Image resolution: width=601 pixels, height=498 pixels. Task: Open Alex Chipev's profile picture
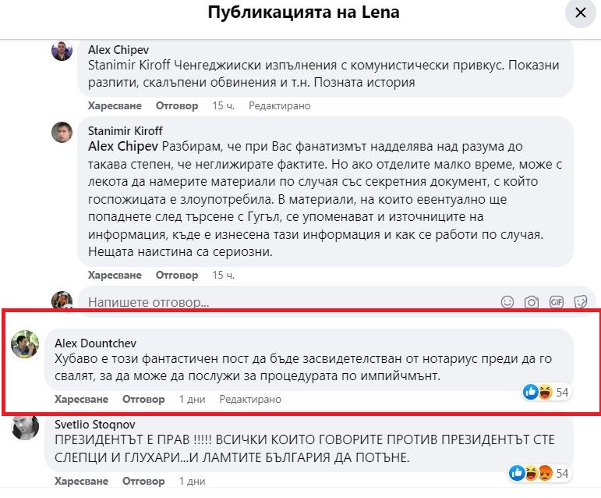[x=62, y=52]
